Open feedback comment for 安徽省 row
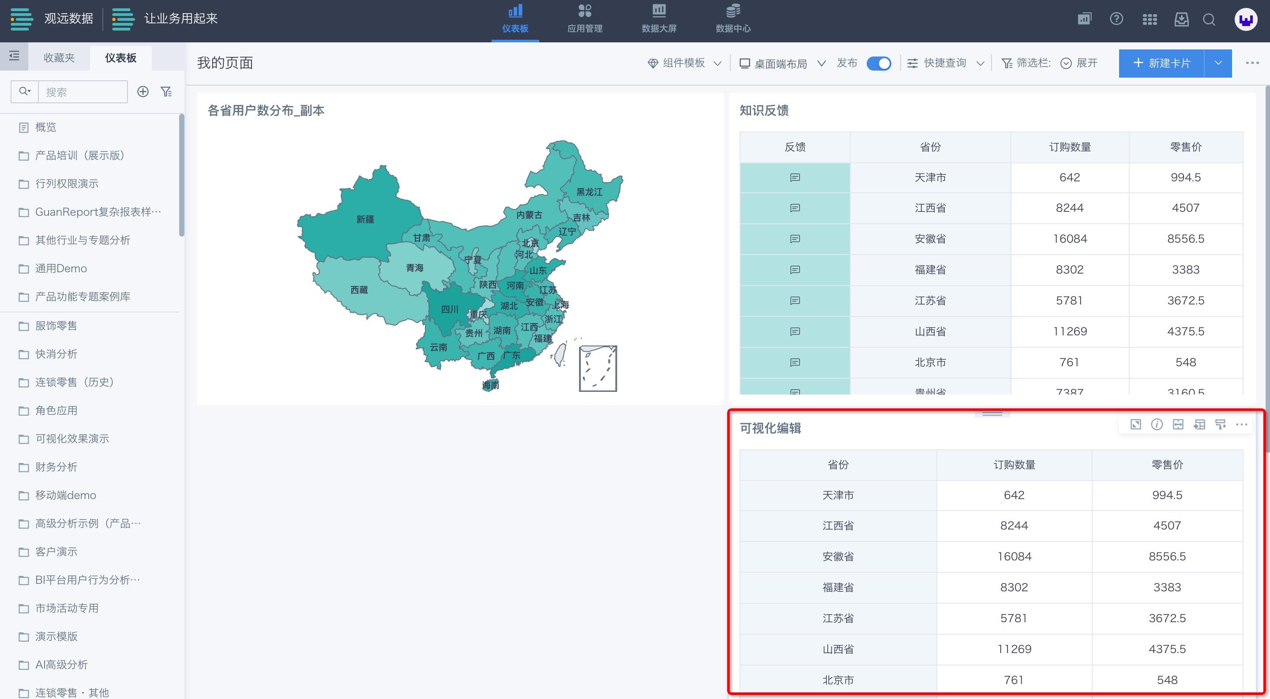 click(795, 239)
